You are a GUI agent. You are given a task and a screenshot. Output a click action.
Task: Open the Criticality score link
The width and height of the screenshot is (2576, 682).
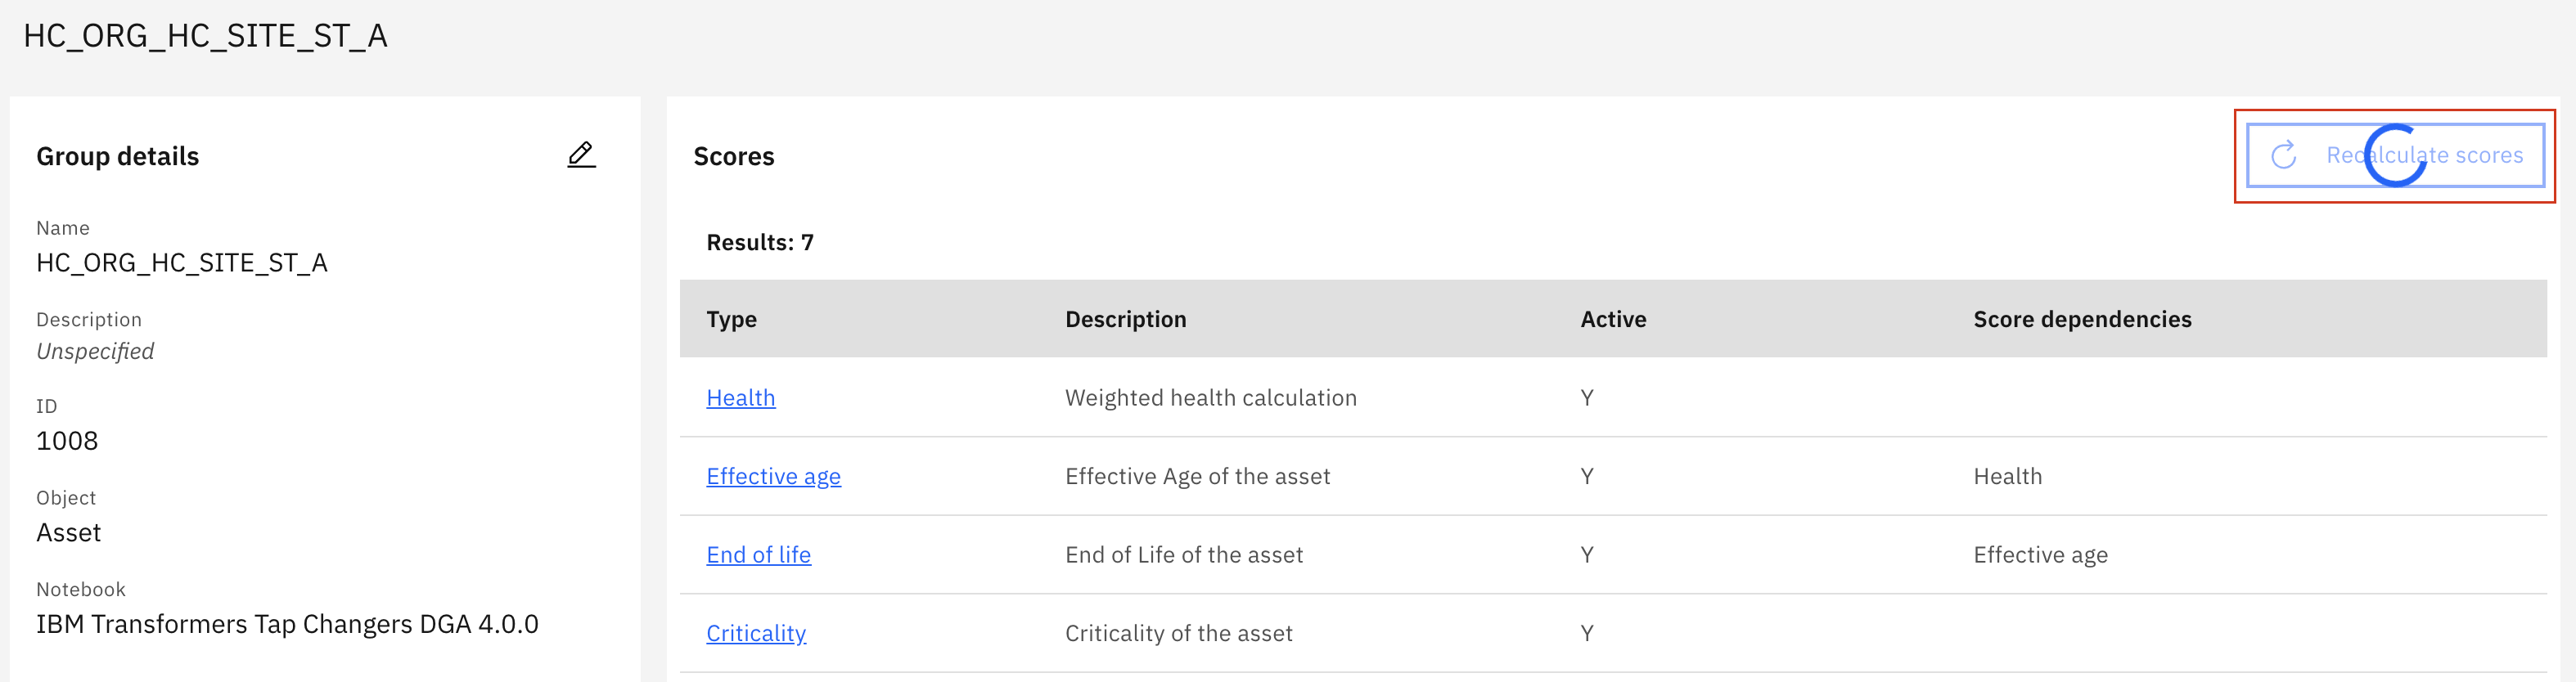coord(756,633)
